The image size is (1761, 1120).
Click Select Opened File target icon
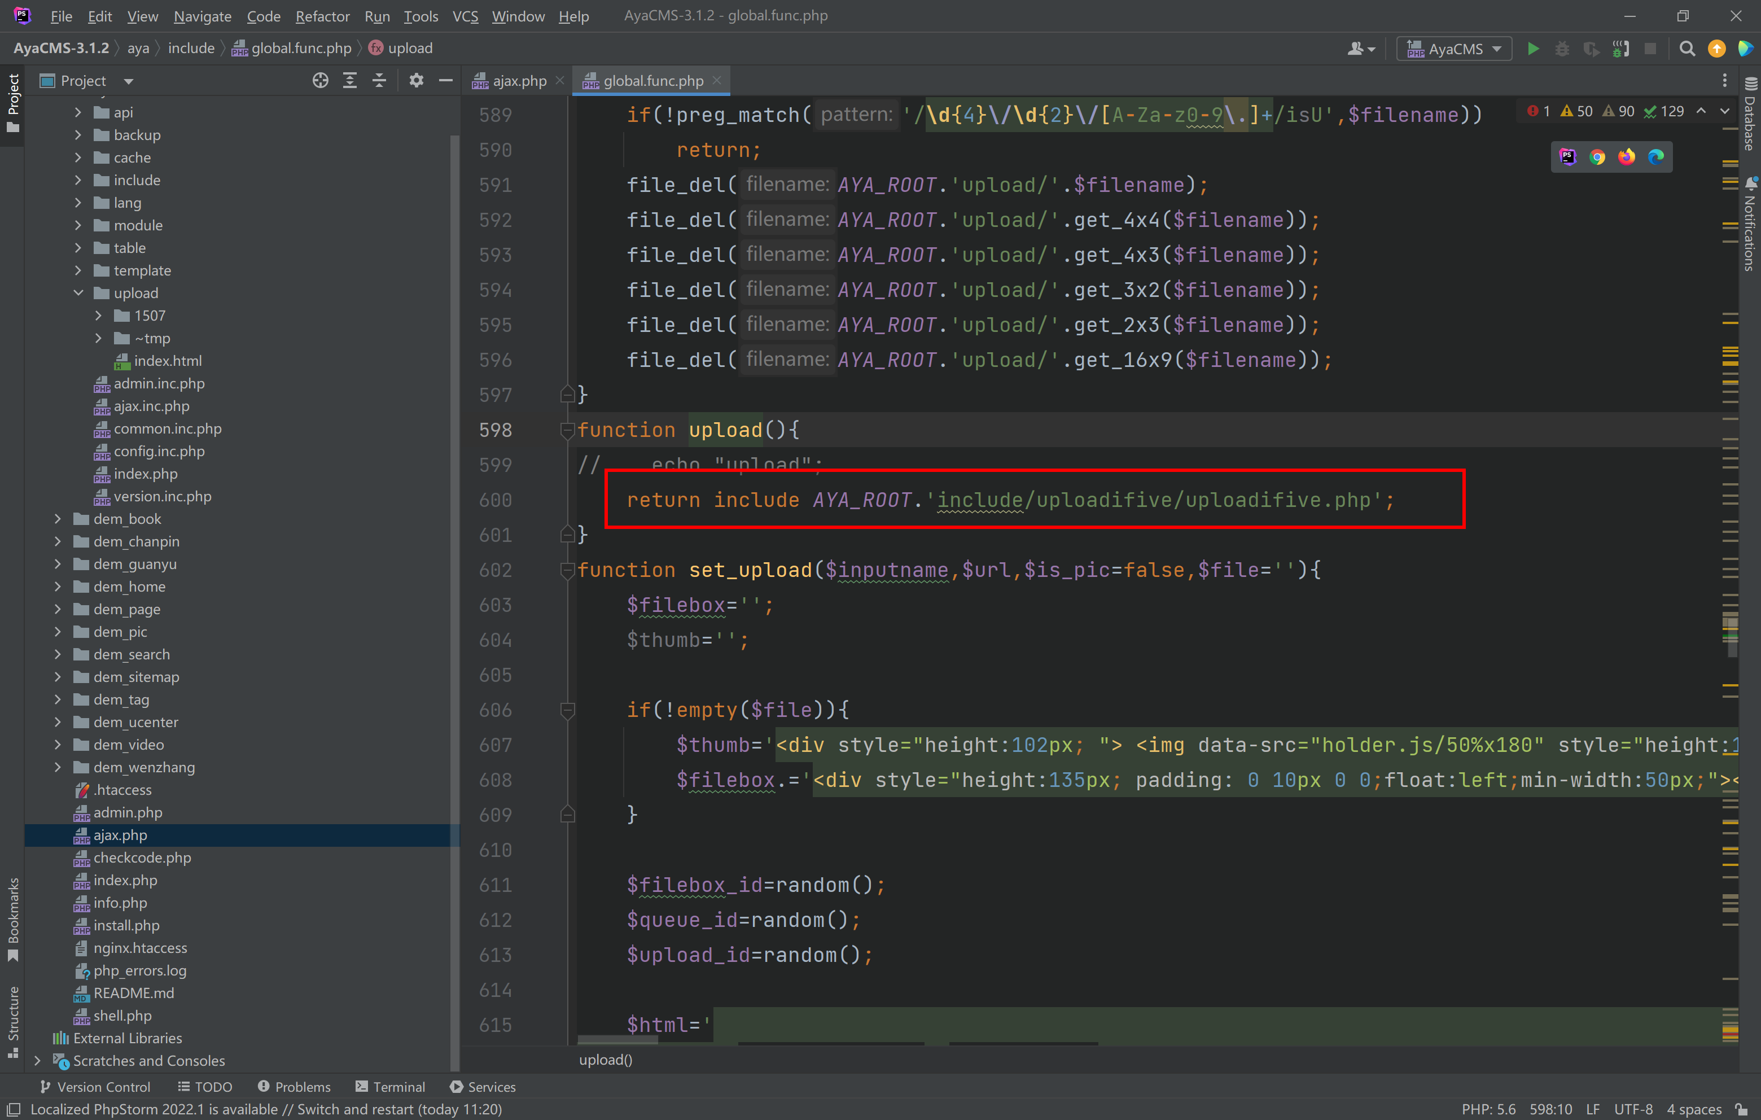click(319, 81)
